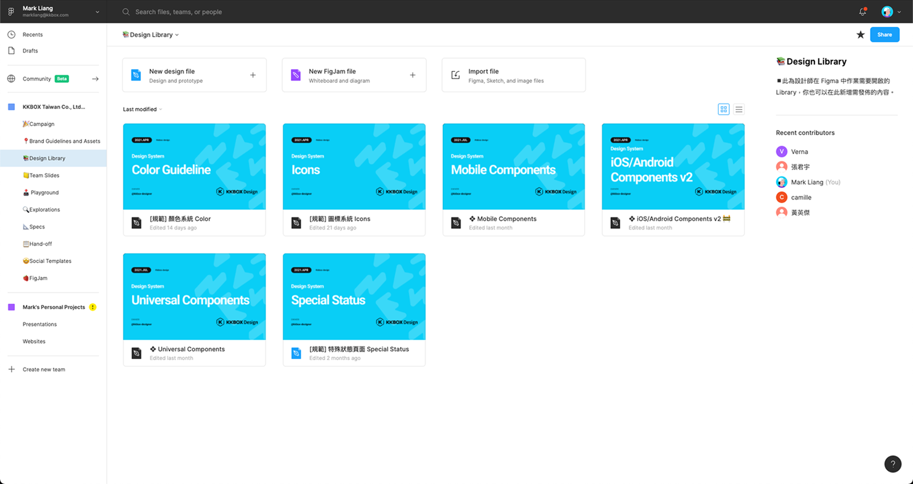Open the Last modified sort dropdown

[143, 109]
